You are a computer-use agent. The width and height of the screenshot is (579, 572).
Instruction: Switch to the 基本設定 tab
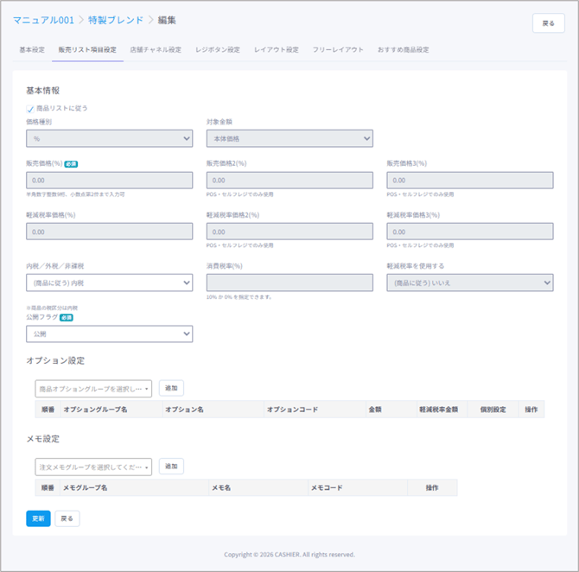pos(32,50)
